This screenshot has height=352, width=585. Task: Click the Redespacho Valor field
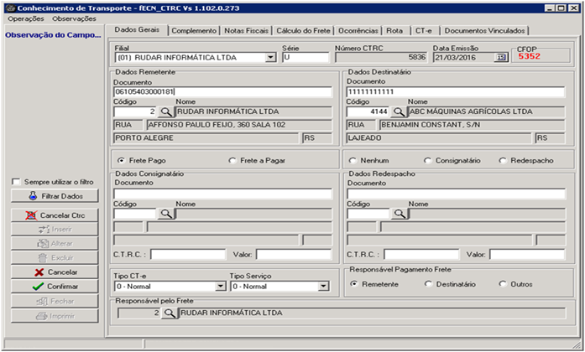point(527,255)
